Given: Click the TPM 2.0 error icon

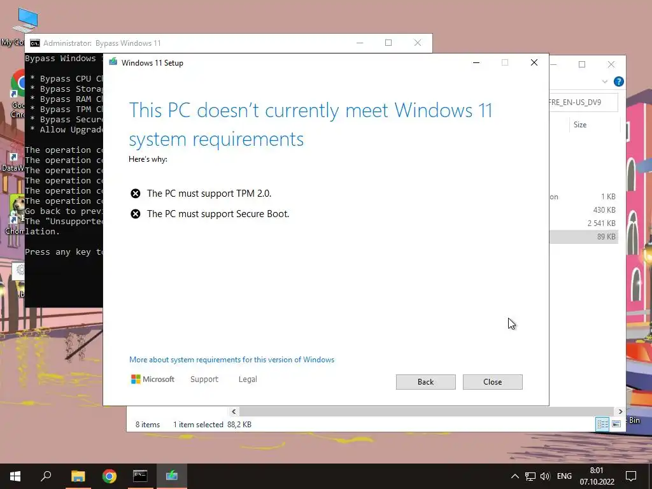Looking at the screenshot, I should click(135, 194).
